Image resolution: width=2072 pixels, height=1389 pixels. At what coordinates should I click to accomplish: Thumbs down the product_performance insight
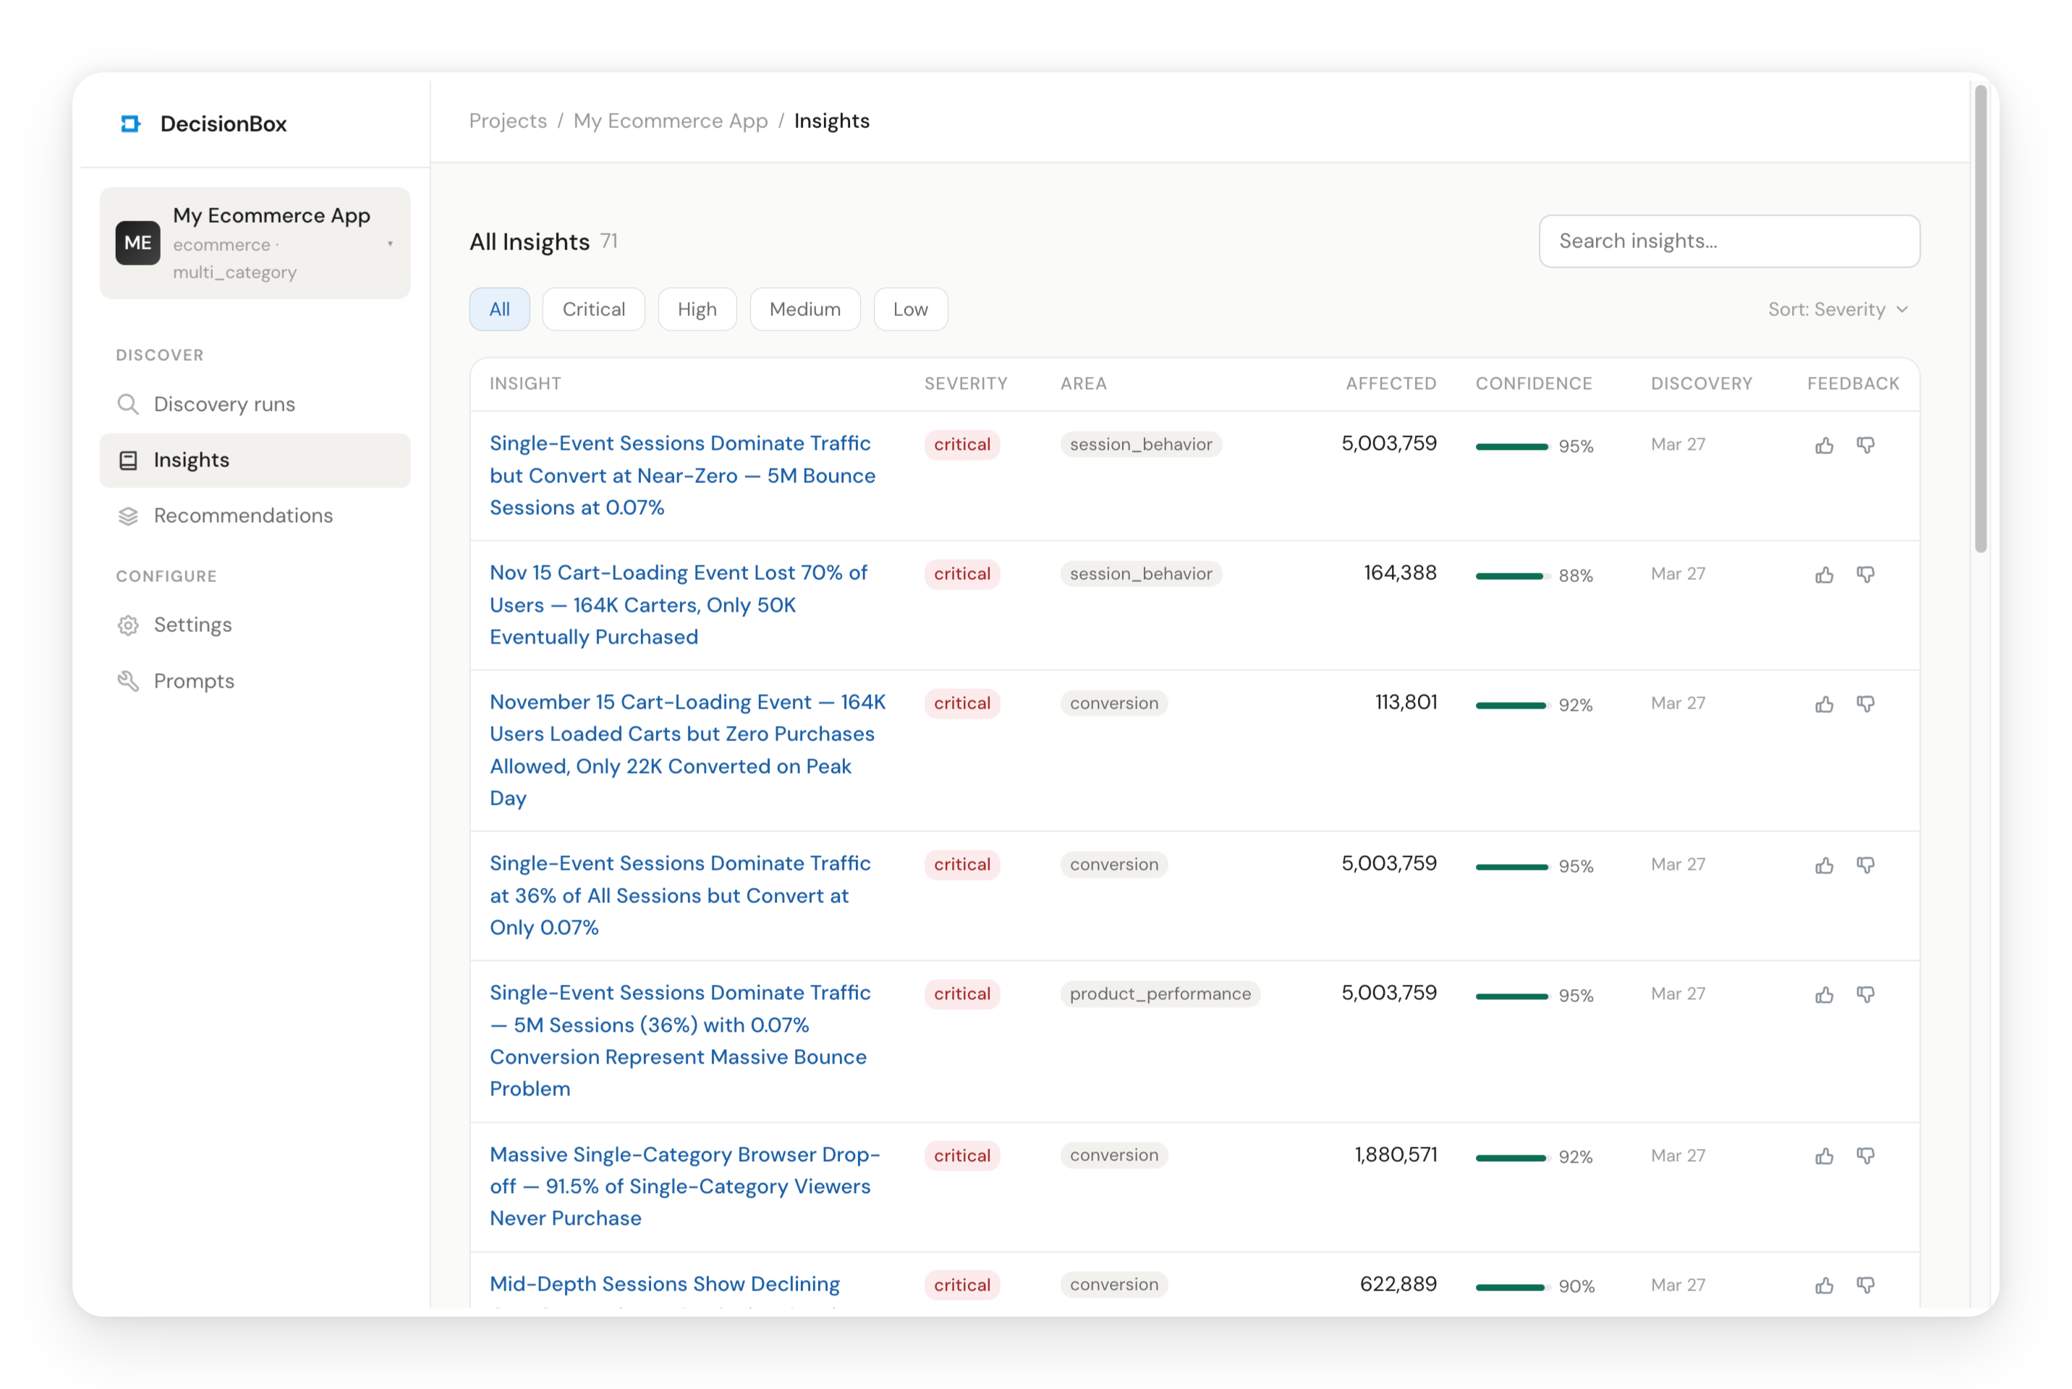1866,994
